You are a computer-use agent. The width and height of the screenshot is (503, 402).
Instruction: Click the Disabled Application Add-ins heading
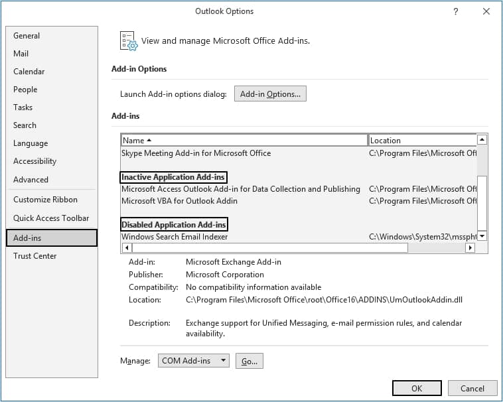pyautogui.click(x=174, y=225)
